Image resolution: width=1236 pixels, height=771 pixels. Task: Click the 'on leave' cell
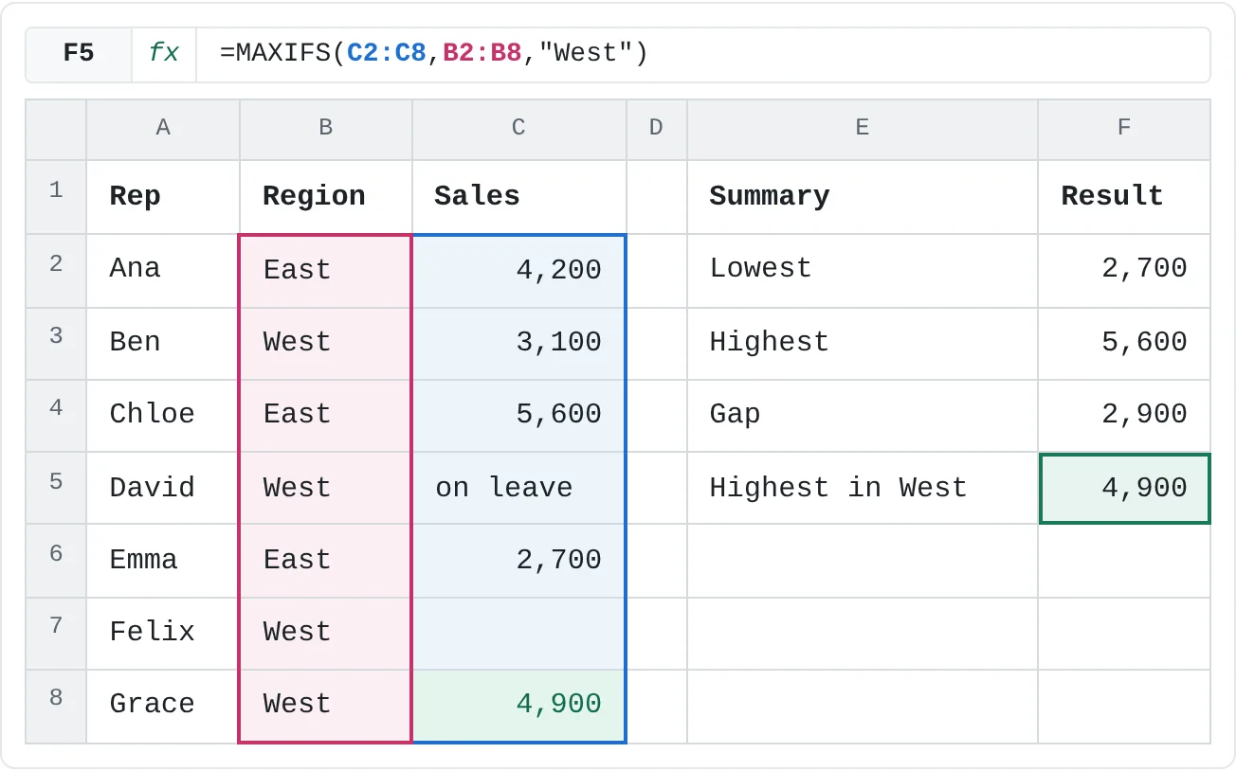tap(519, 488)
